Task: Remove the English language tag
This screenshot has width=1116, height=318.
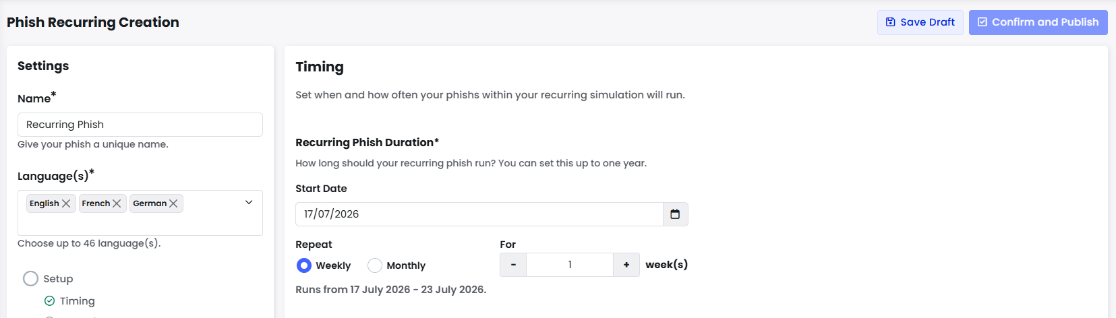Action: point(66,203)
